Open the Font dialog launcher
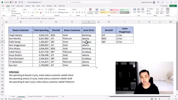This screenshot has height=100, width=178. pos(43,16)
